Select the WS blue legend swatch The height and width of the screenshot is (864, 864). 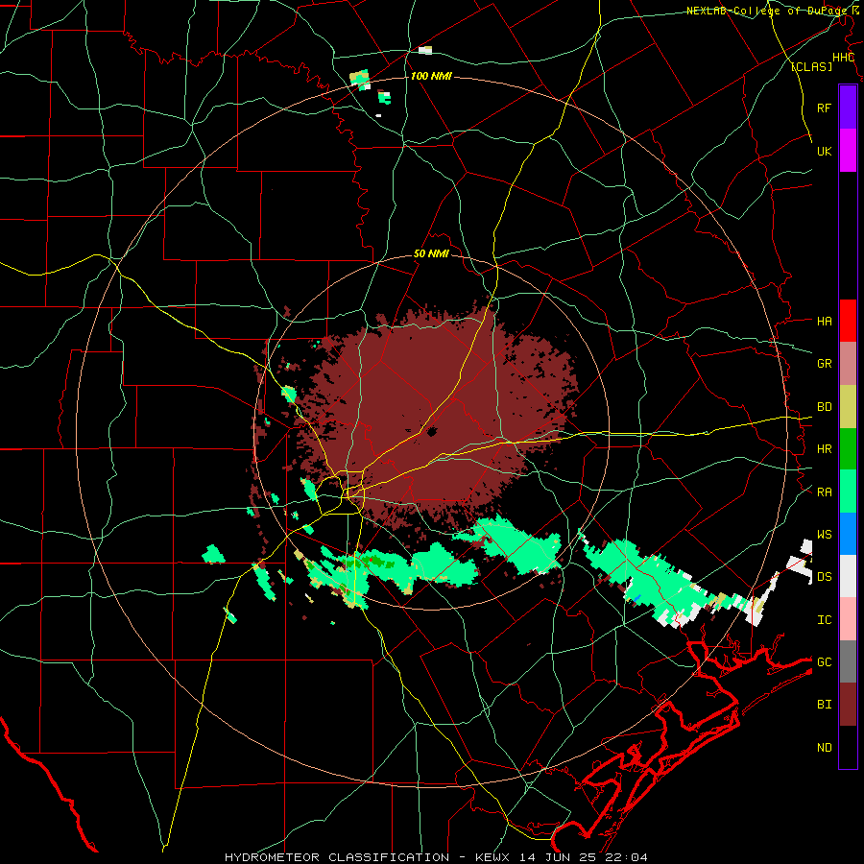point(848,534)
